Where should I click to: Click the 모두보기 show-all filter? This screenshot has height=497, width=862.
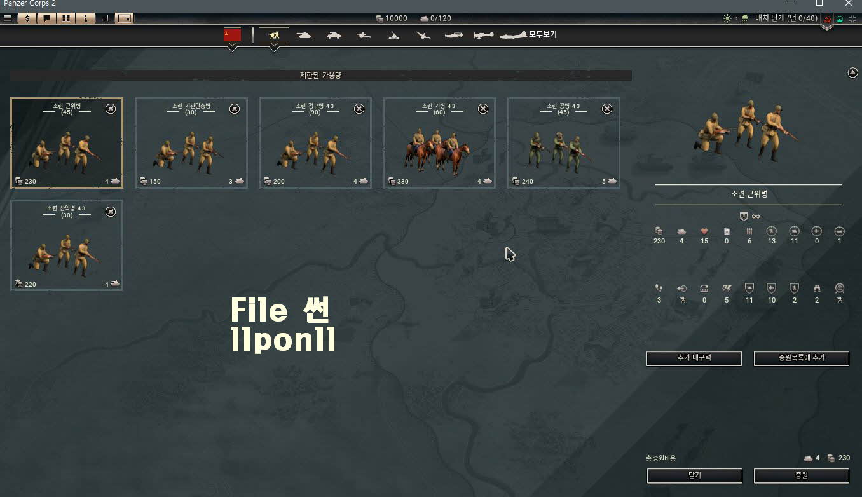(x=543, y=34)
